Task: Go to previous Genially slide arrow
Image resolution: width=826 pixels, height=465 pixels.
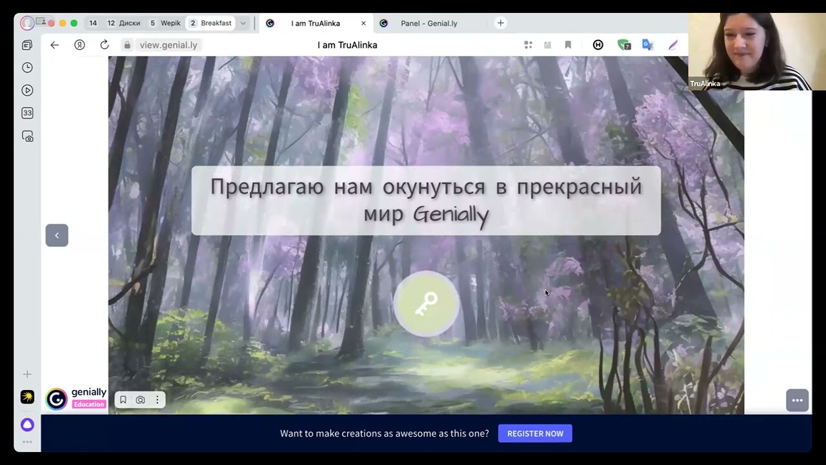Action: [57, 235]
